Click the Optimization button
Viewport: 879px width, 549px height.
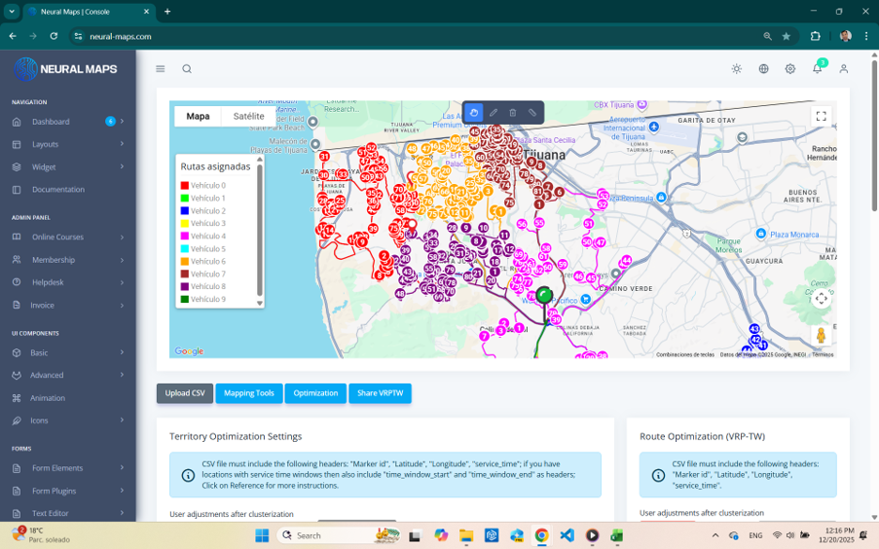tap(315, 393)
